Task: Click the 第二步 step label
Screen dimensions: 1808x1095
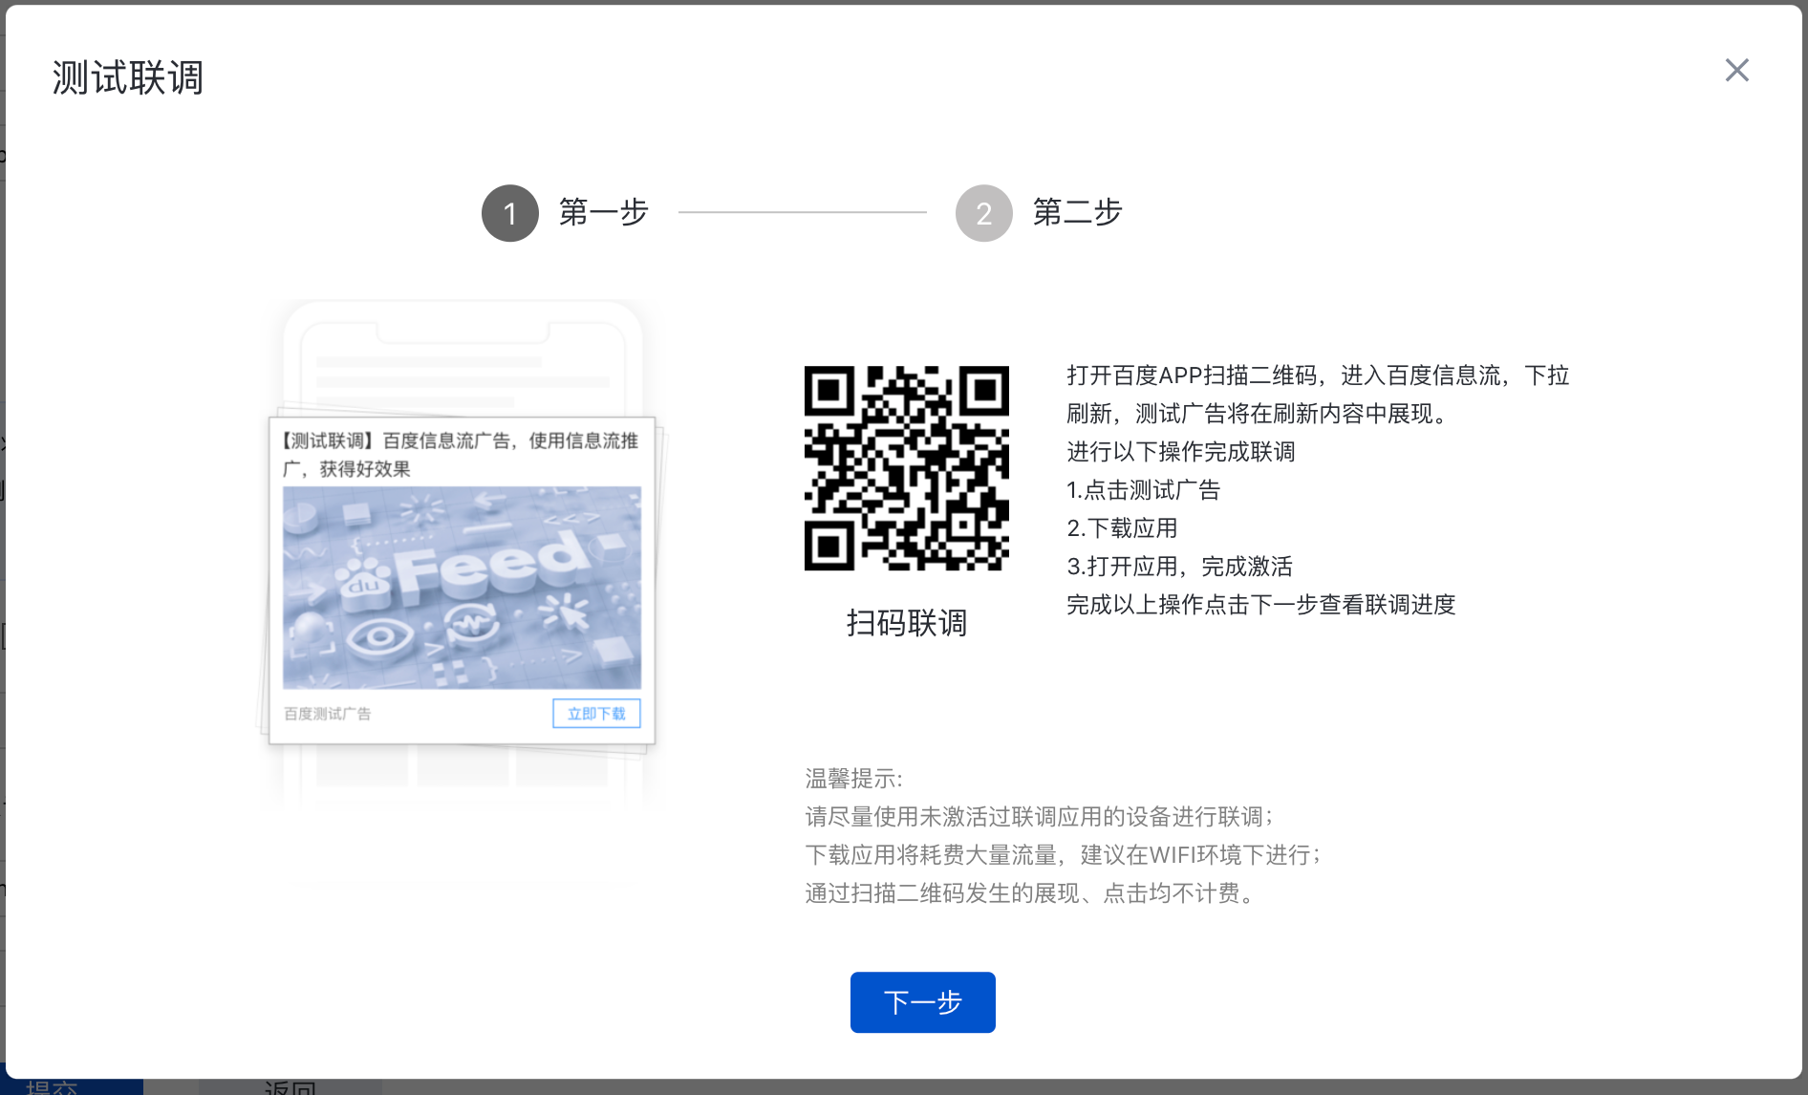Action: pos(1077,212)
